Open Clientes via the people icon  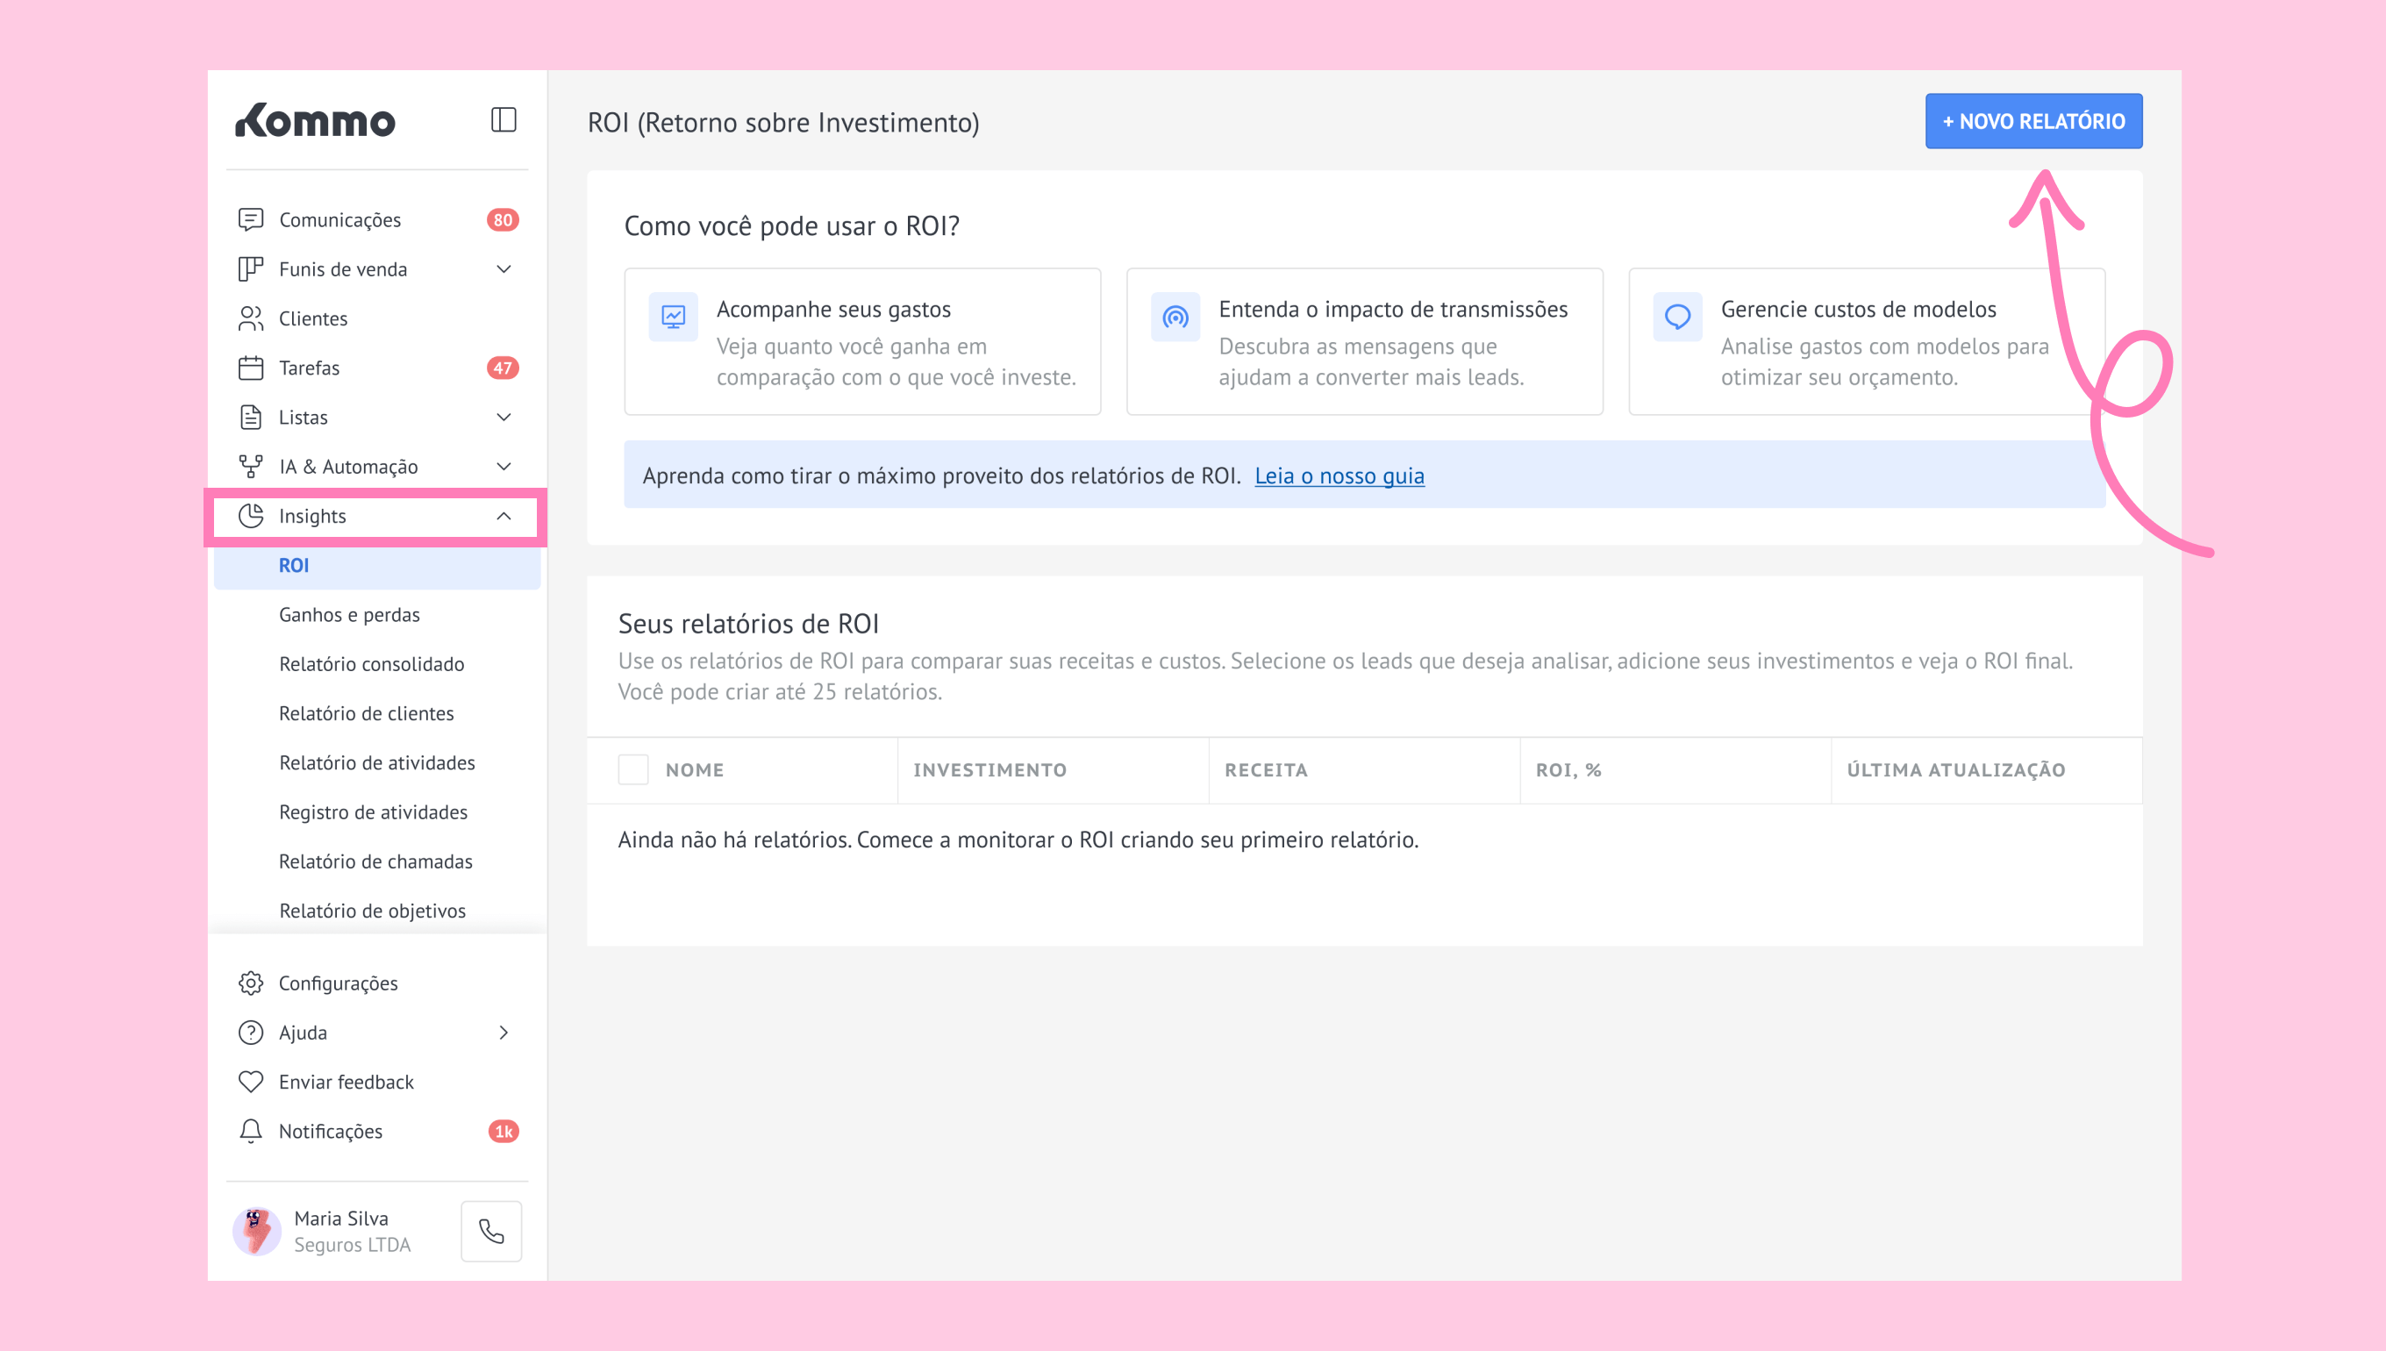pyautogui.click(x=251, y=318)
